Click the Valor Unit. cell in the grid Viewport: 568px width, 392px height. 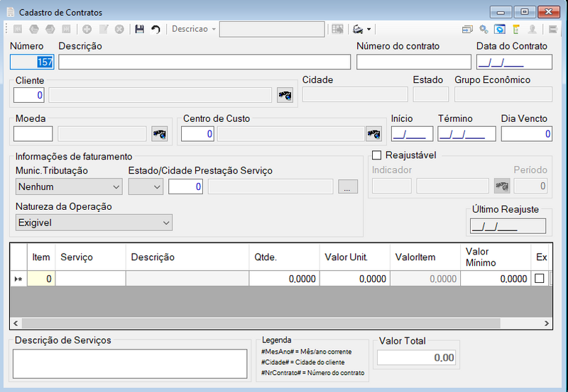click(355, 279)
